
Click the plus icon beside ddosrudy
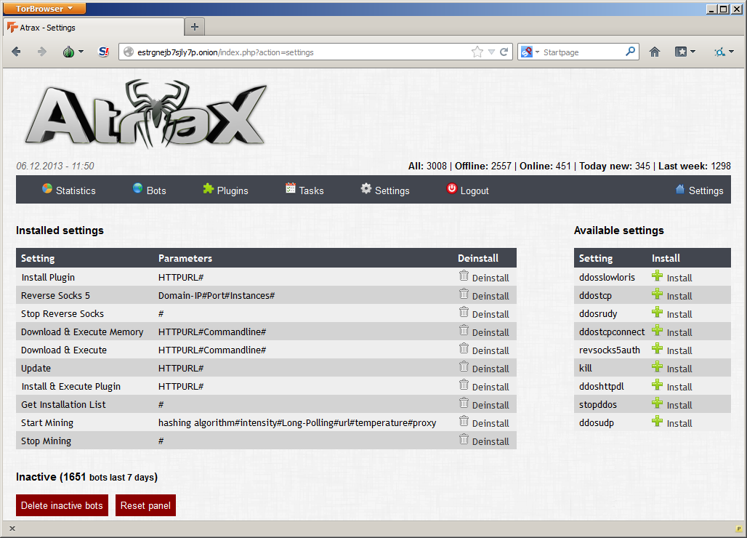click(x=657, y=312)
